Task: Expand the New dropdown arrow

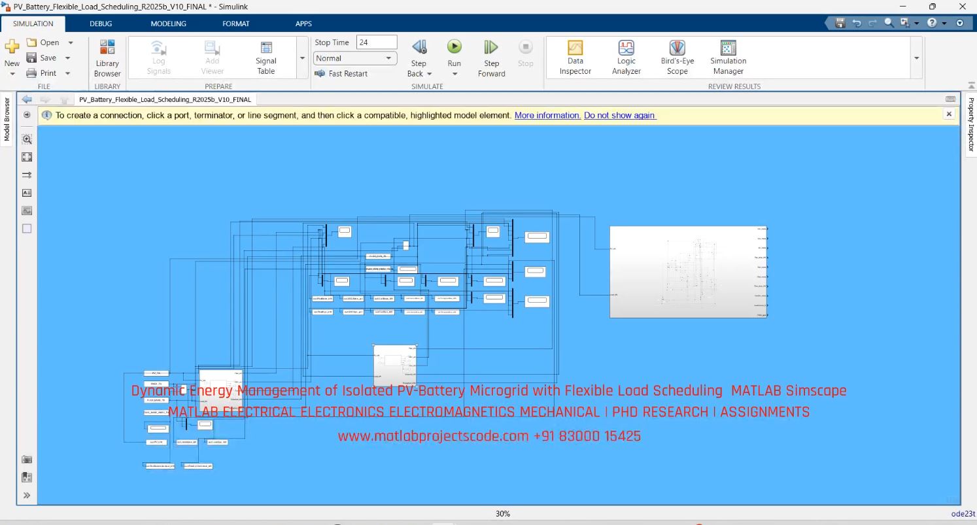Action: tap(12, 74)
